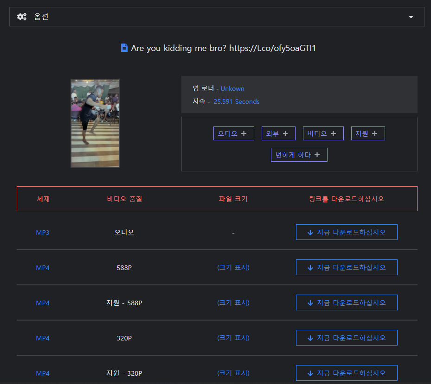This screenshot has height=384, width=431.
Task: Show file size for 지원 - 588P row
Action: tap(233, 302)
